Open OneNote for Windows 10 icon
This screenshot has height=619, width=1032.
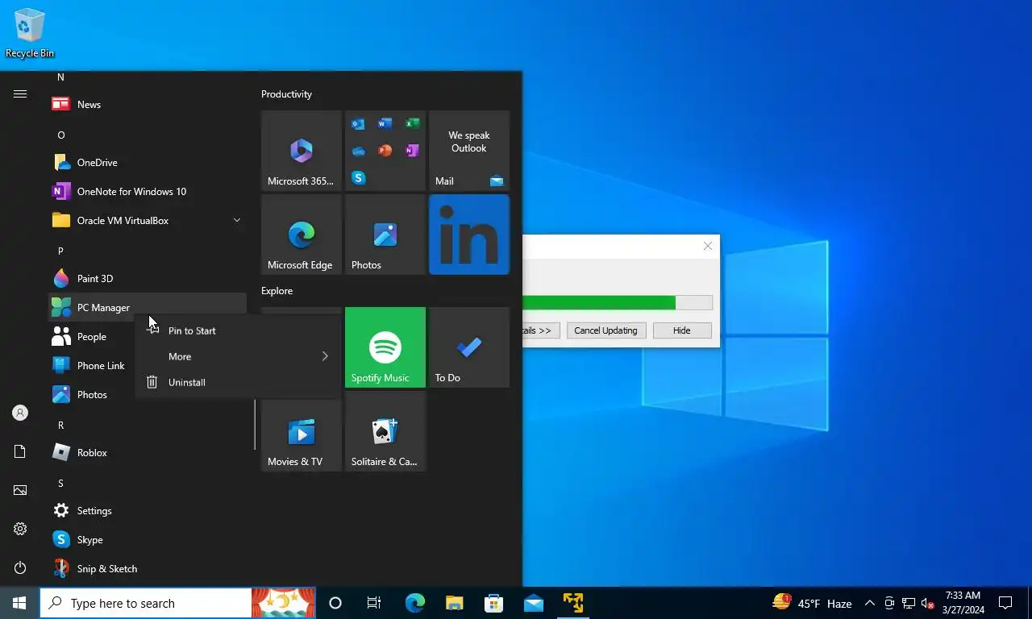(x=61, y=191)
